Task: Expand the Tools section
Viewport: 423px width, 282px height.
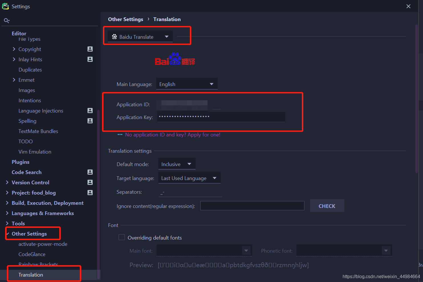Action: click(7, 223)
